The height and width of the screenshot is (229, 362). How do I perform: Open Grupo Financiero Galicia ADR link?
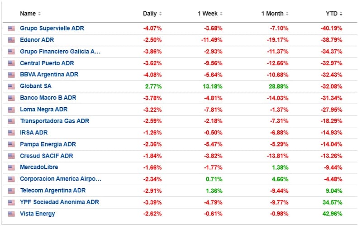(x=60, y=51)
